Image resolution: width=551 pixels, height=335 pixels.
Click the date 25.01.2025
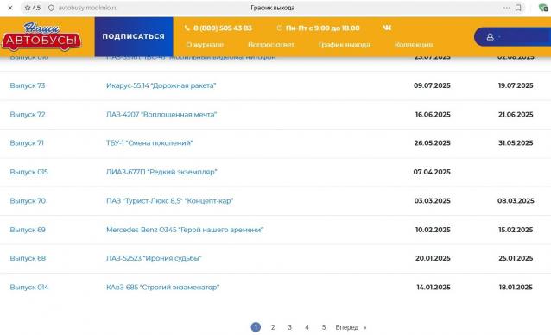pos(516,258)
